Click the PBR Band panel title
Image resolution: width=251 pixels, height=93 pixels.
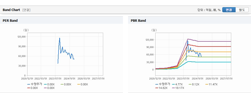[138, 20]
